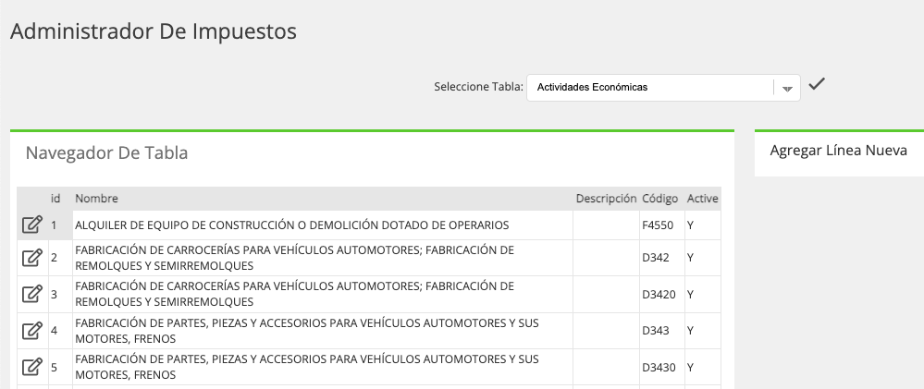Click the Active column header

pos(702,199)
